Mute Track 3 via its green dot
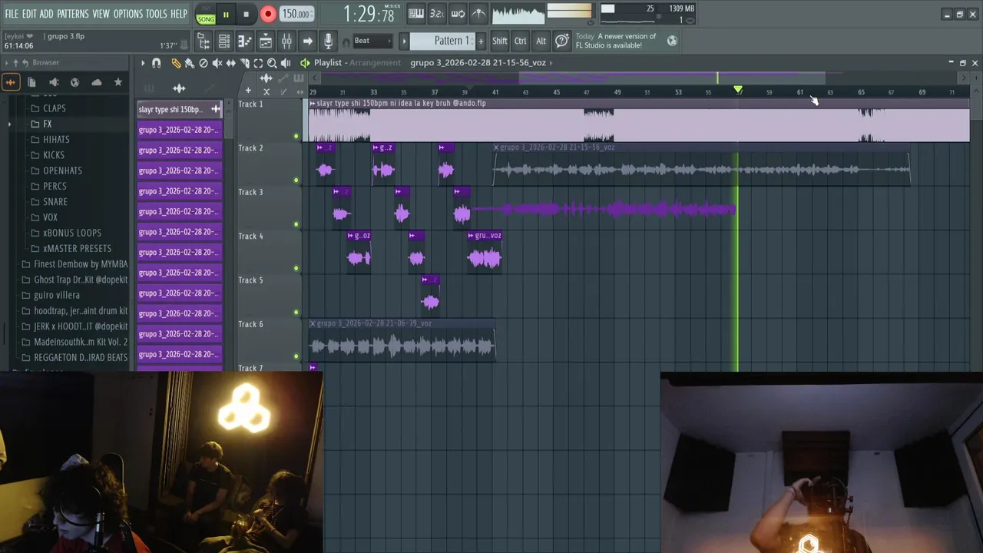The width and height of the screenshot is (983, 553). click(x=296, y=224)
